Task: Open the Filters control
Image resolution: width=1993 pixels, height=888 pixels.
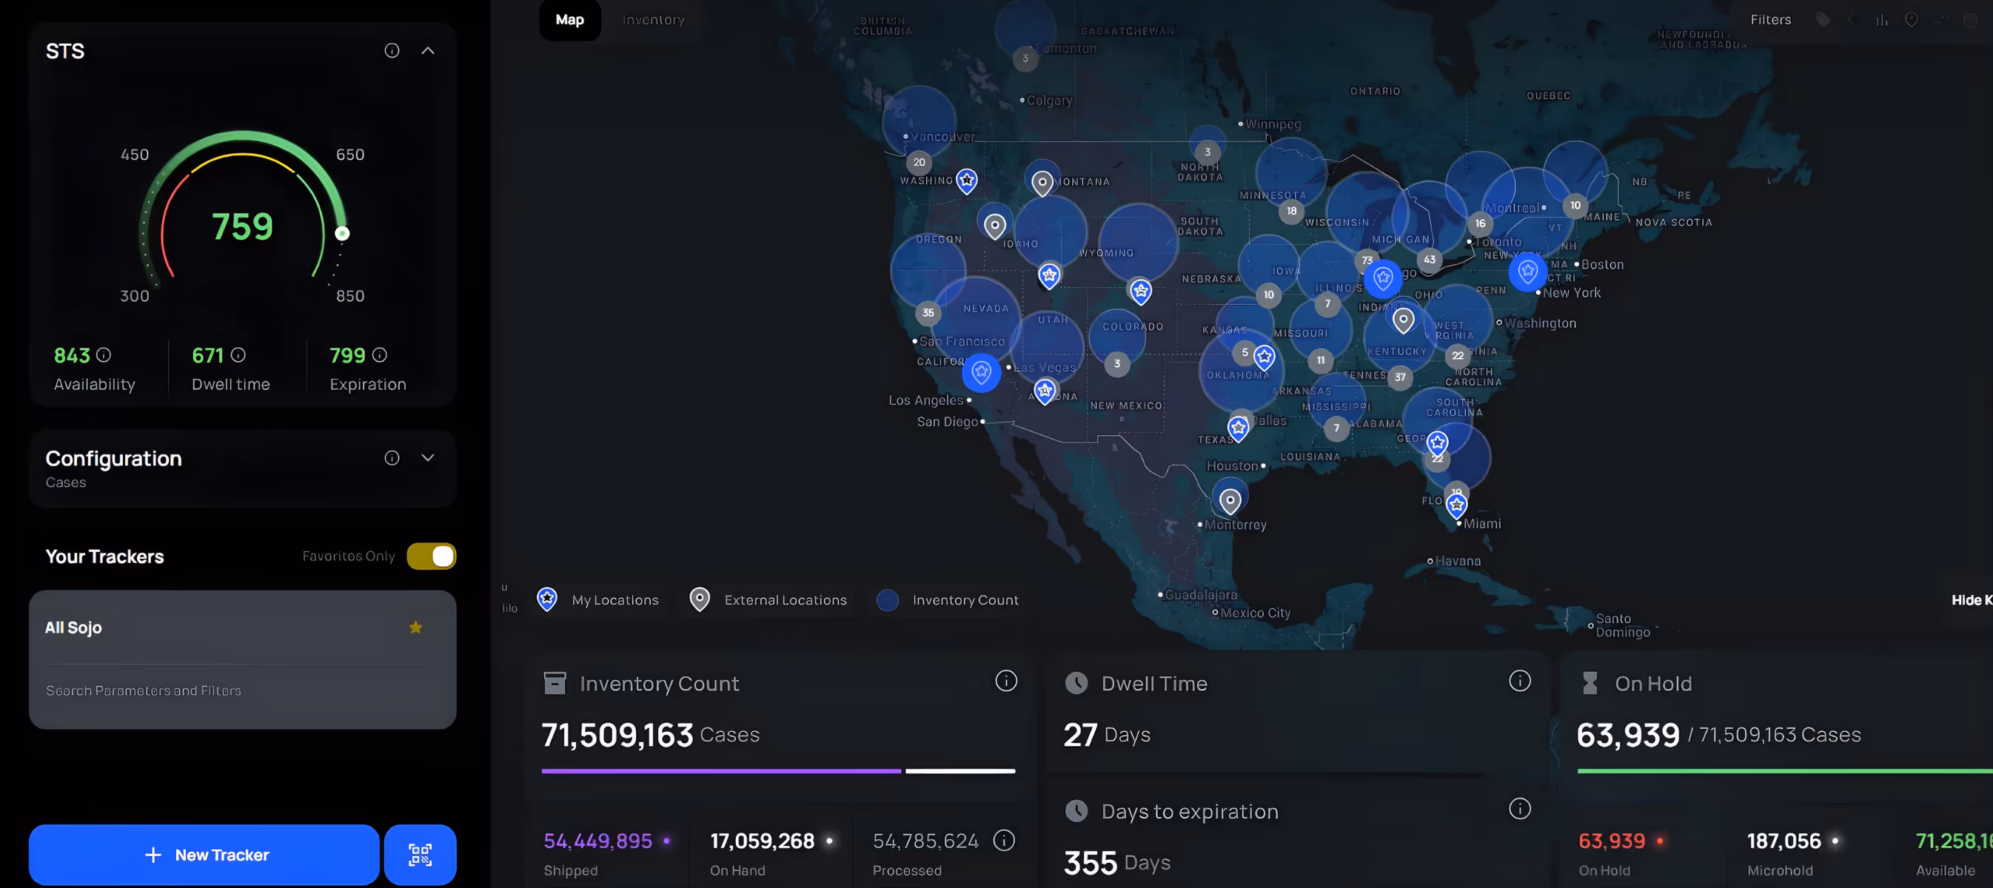Action: [1770, 20]
